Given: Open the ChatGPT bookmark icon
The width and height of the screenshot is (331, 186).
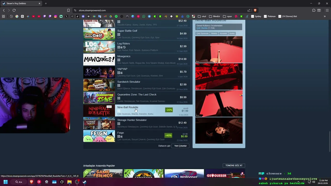Looking at the screenshot, I should 22,16.
